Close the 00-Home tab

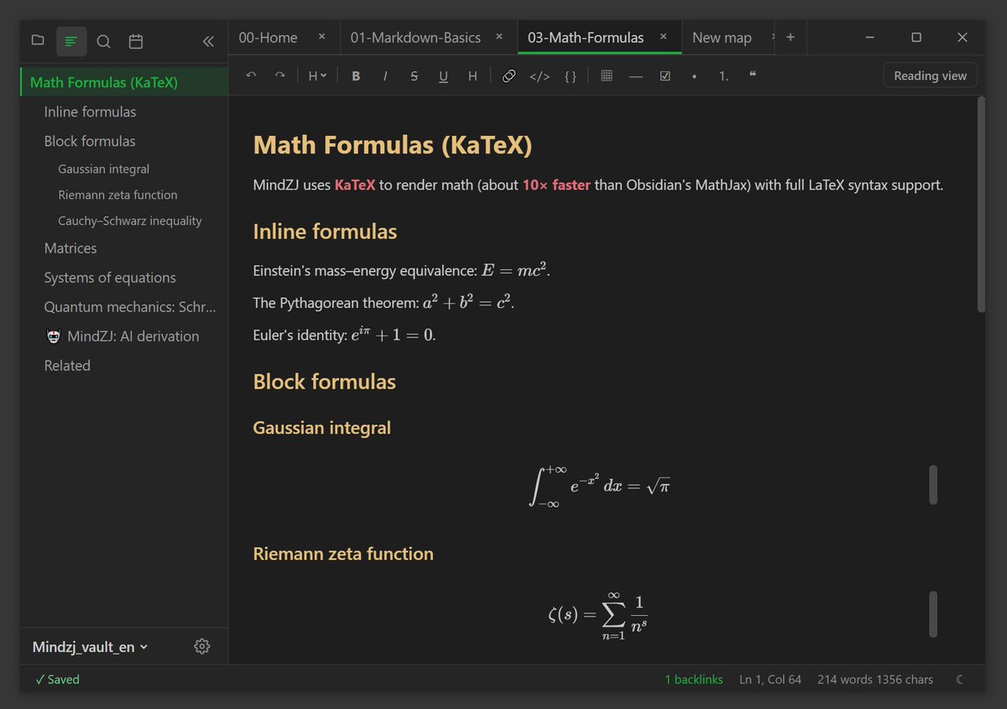tap(321, 37)
